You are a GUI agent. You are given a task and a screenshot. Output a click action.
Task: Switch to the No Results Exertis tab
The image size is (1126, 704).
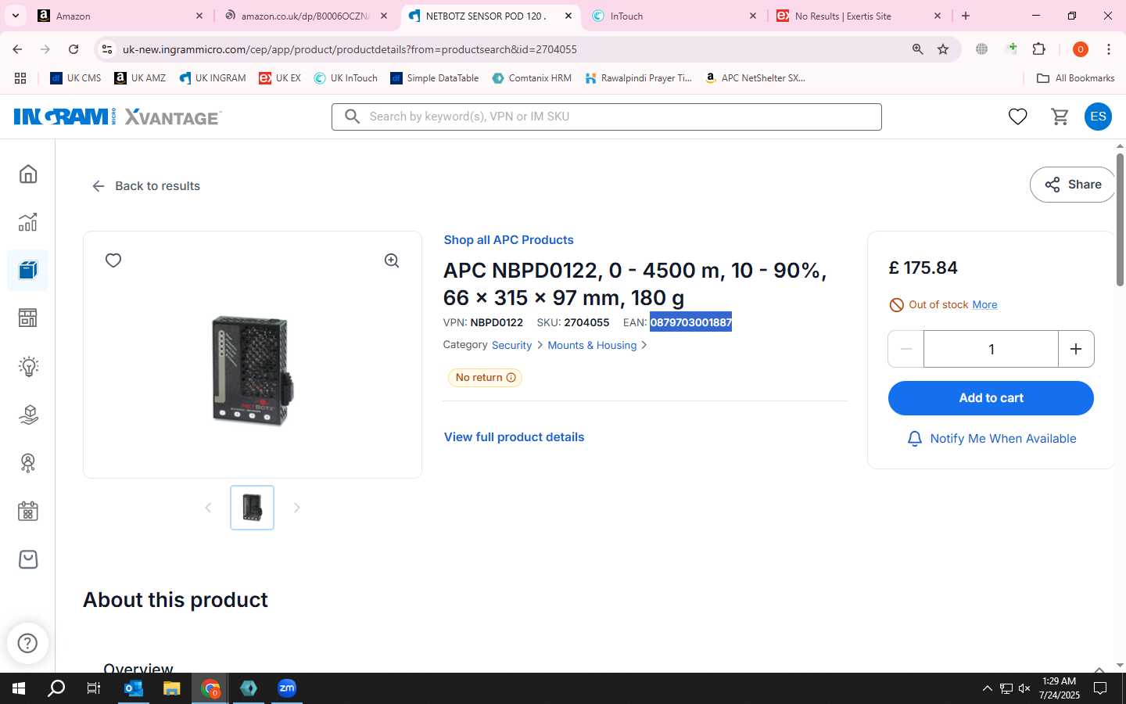[x=859, y=16]
